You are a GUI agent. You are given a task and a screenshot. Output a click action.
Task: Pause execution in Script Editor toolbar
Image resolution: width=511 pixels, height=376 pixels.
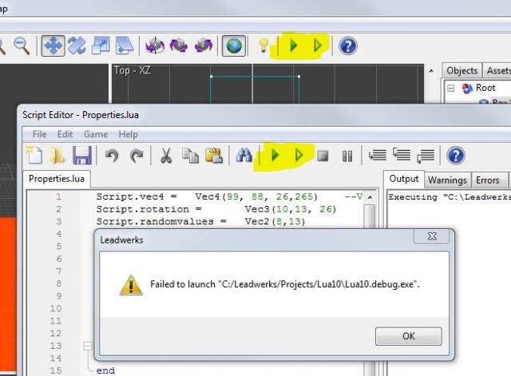tap(347, 156)
